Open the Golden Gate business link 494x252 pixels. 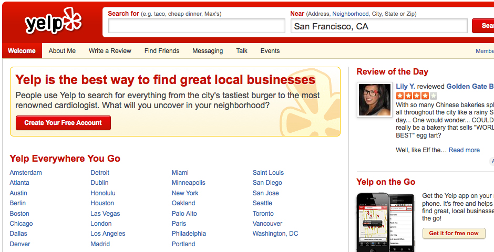[470, 86]
